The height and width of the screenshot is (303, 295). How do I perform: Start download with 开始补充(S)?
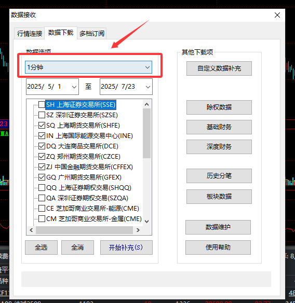click(126, 247)
